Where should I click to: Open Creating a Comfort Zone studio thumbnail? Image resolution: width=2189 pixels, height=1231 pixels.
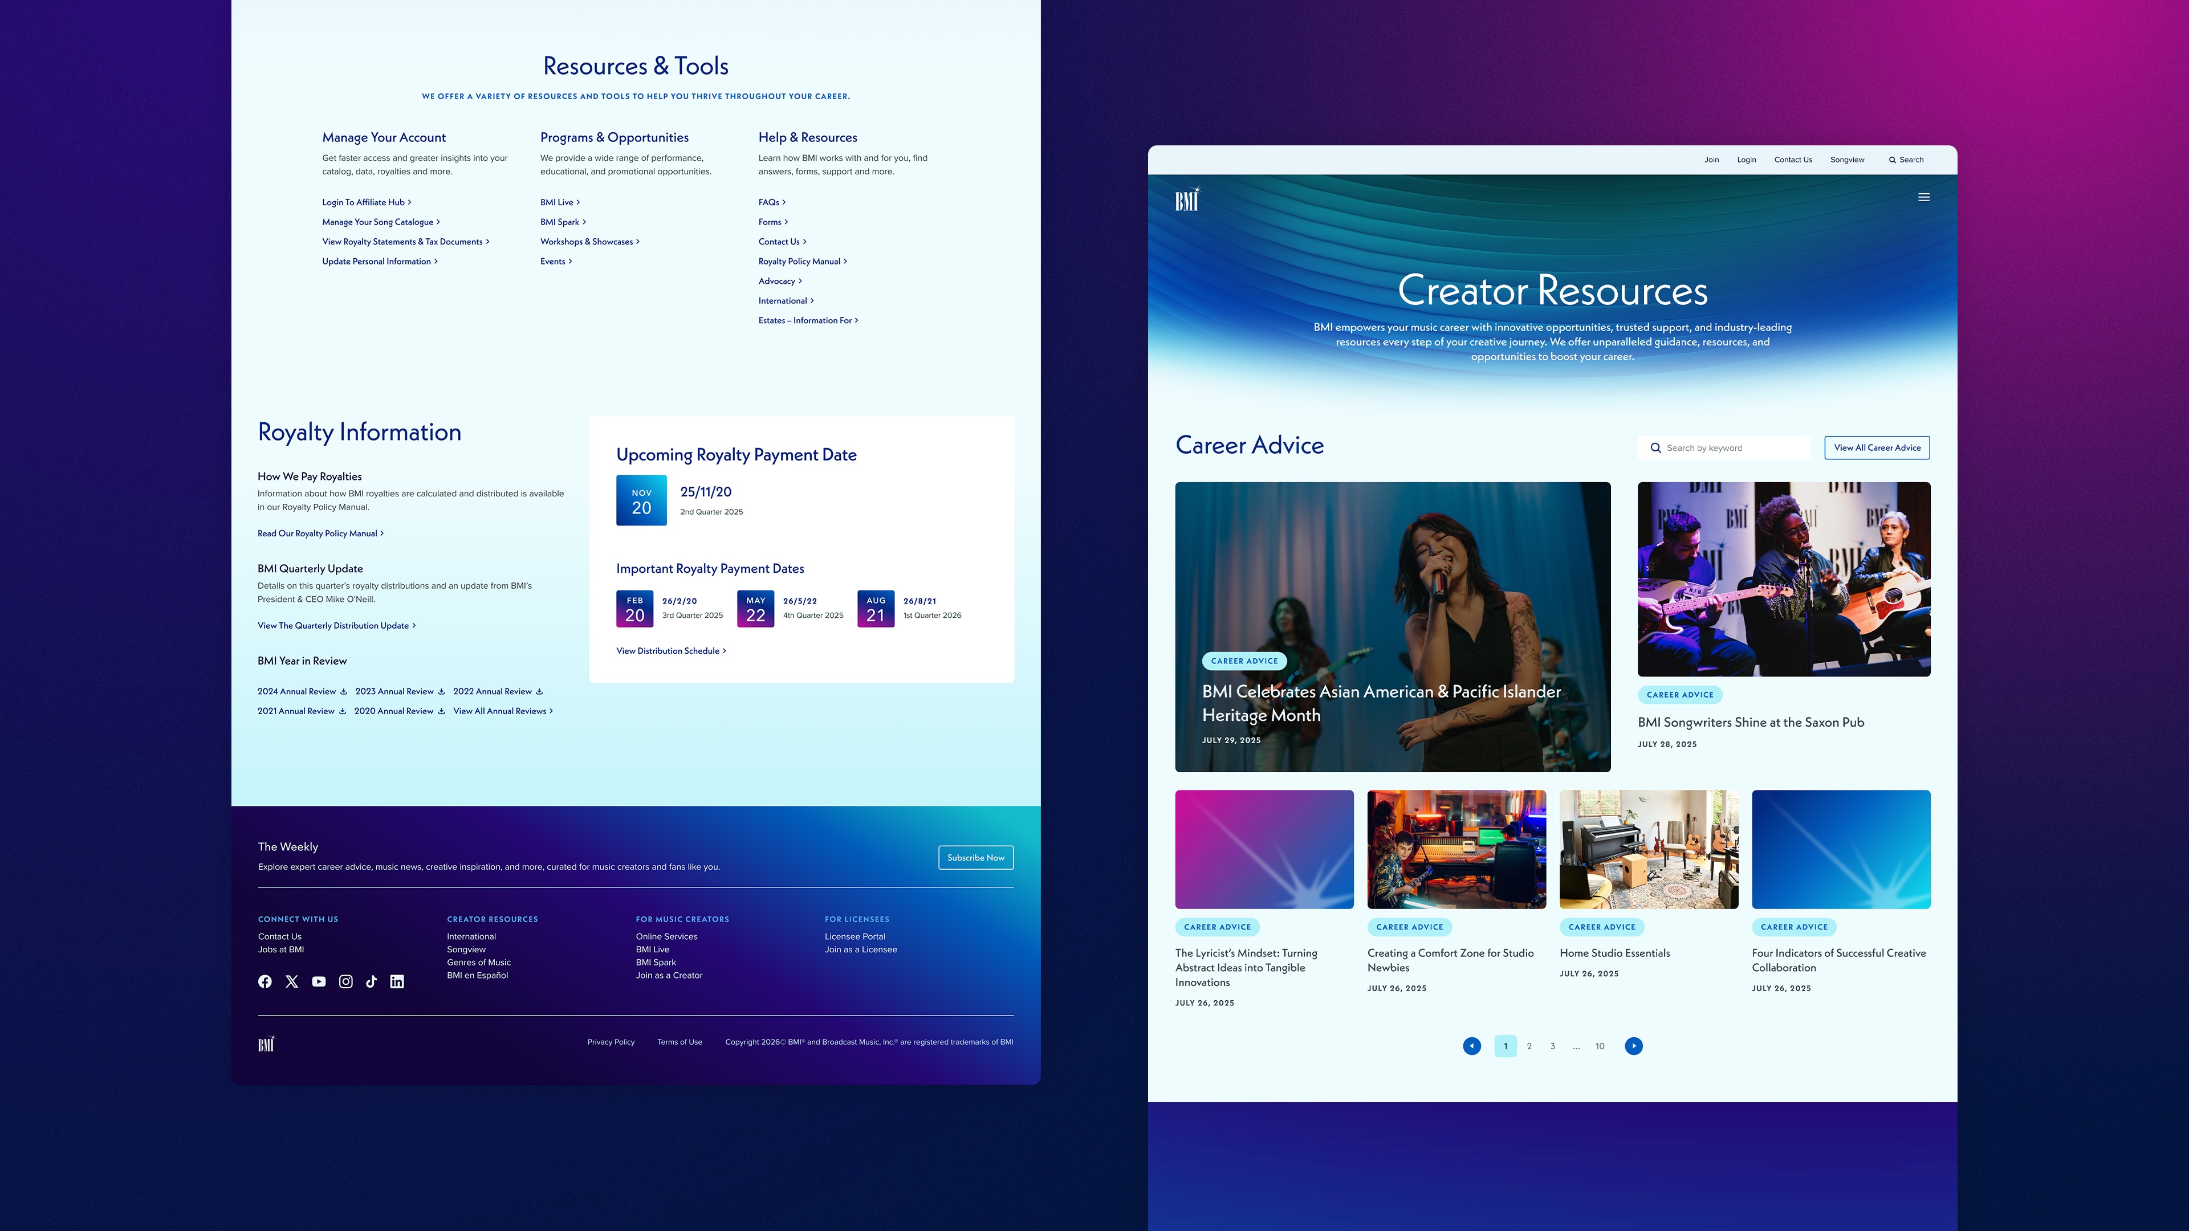1456,850
